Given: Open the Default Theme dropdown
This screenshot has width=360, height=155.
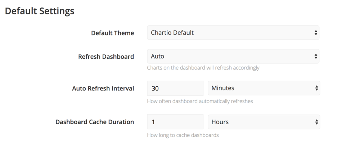Looking at the screenshot, I should click(x=233, y=33).
